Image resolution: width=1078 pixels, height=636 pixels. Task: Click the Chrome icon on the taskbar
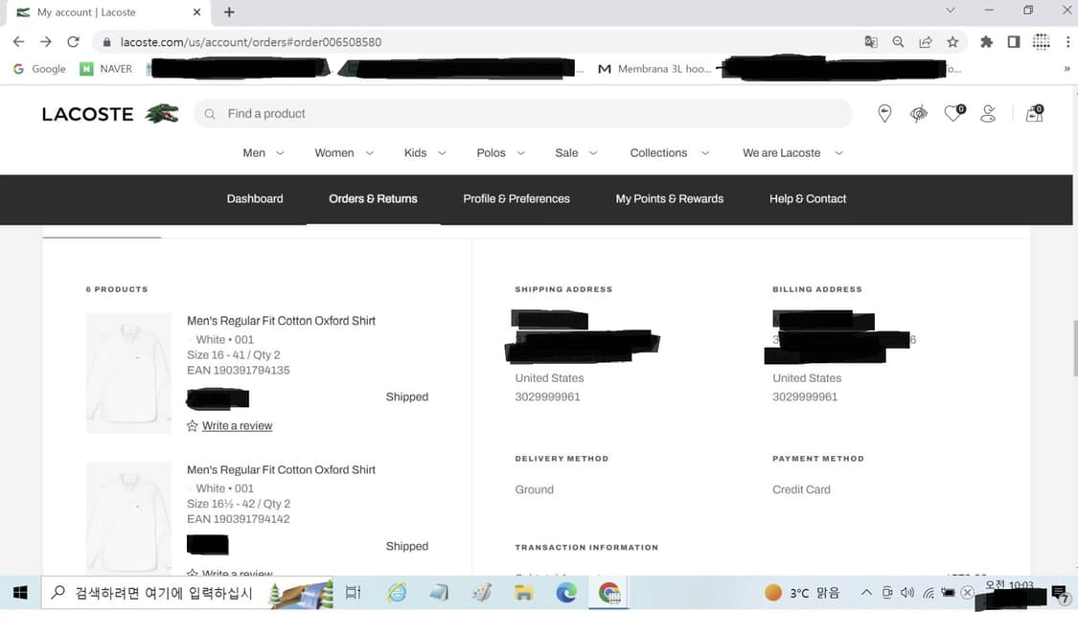tap(609, 593)
